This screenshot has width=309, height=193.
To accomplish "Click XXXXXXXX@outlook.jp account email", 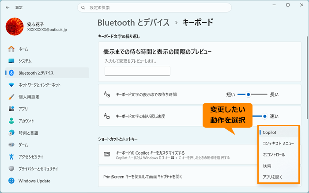I will (x=47, y=30).
